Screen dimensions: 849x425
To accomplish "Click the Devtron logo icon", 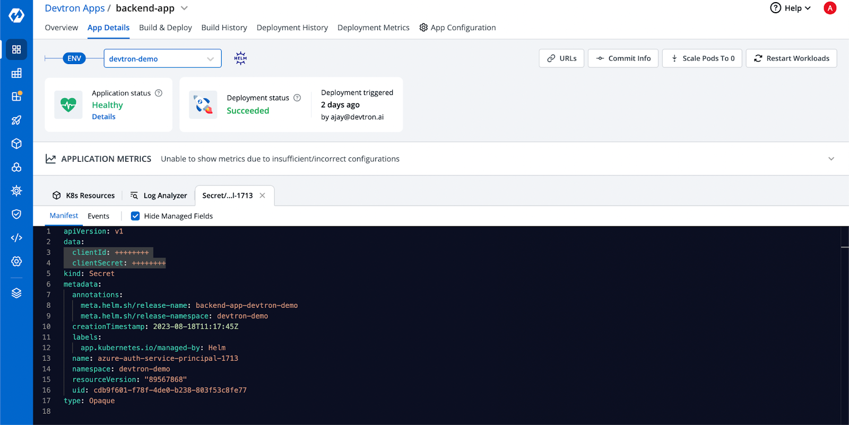I will pyautogui.click(x=16, y=15).
